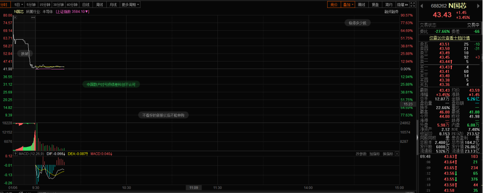Click the 隐藏 double-arrow to hide side panel
This screenshot has height=193, width=483.
pos(402,4)
